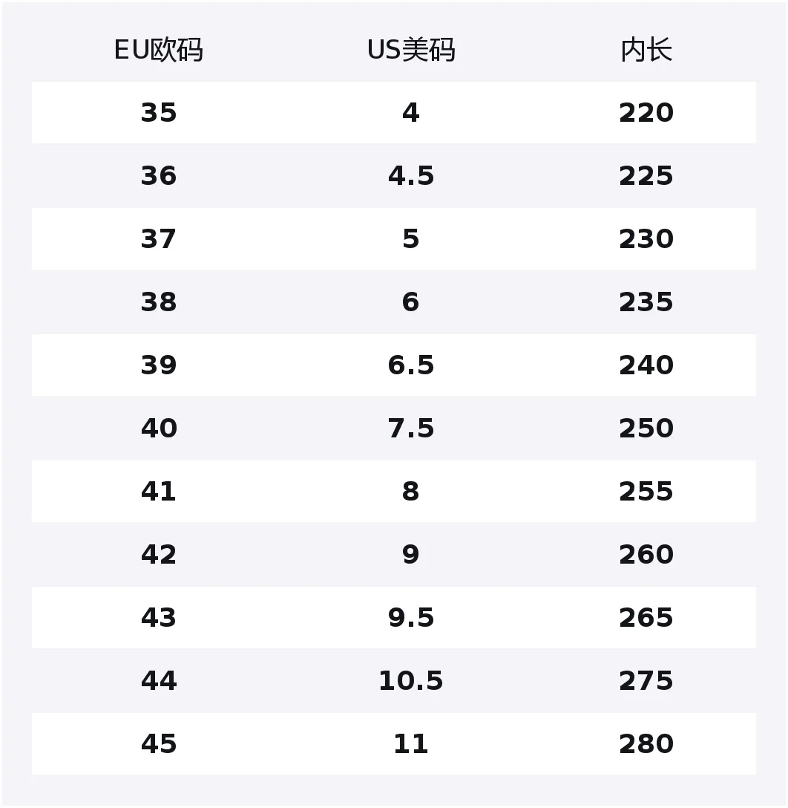Click US size 4.5 cell
The image size is (788, 808).
point(410,176)
